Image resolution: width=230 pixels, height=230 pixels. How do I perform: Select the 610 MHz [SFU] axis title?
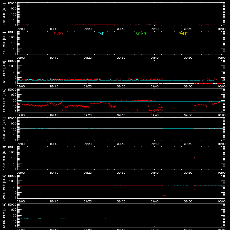tap(4, 72)
